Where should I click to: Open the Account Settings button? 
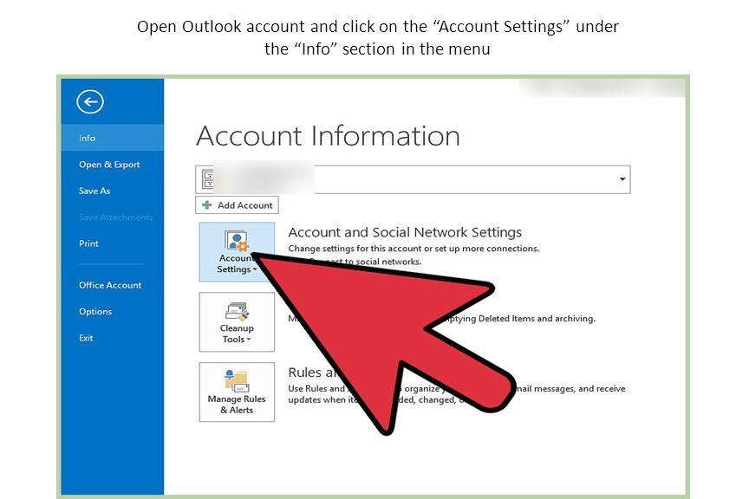[237, 252]
